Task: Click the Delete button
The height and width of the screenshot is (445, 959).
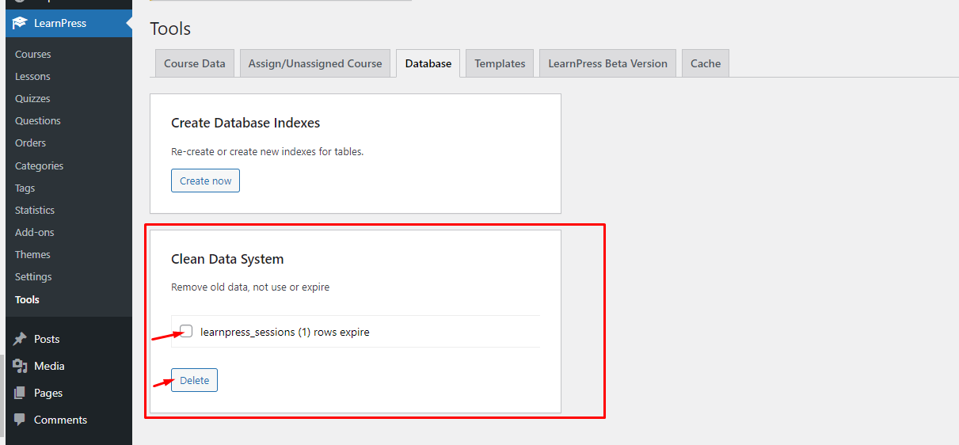Action: (194, 380)
